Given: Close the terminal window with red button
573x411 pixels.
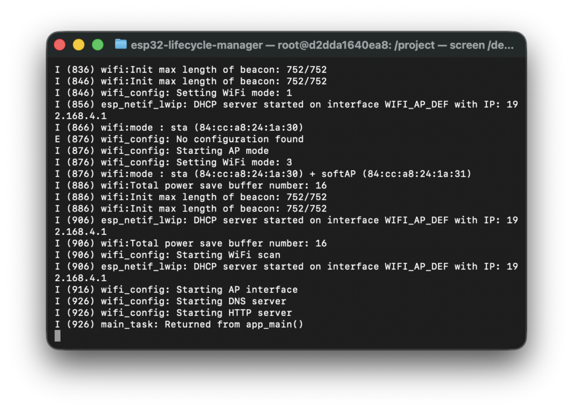Looking at the screenshot, I should [60, 45].
